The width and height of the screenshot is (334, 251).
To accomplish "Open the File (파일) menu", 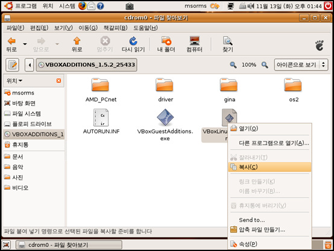I will tap(15, 28).
